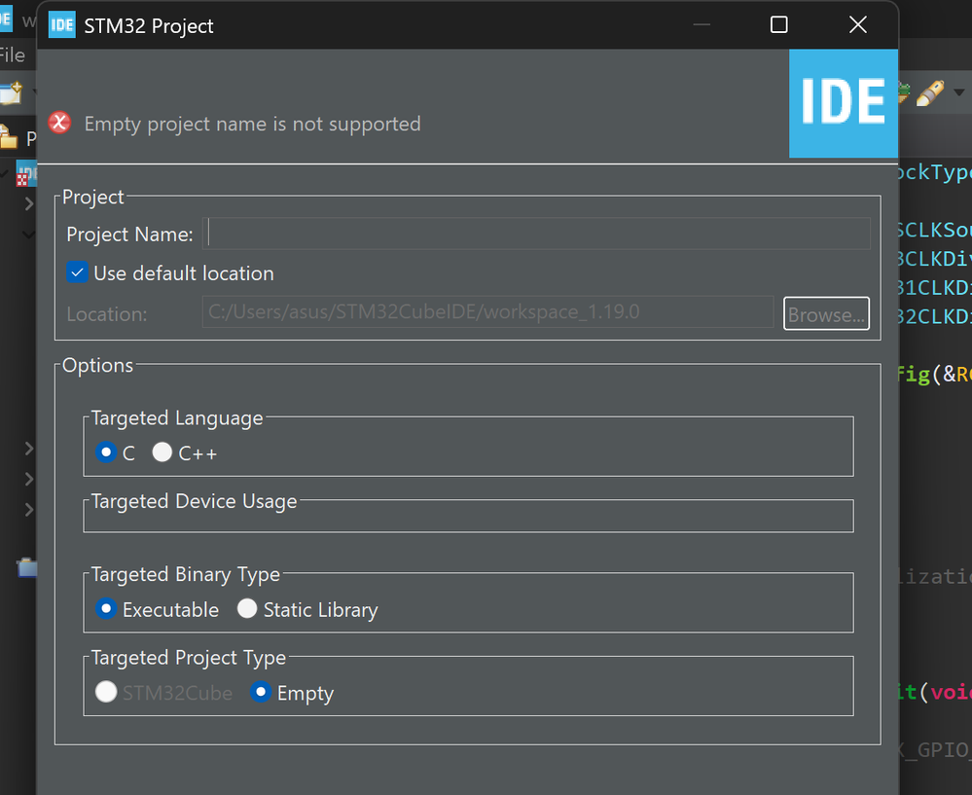Click the Project Name input field
Screen dimensions: 972x795
pyautogui.click(x=536, y=234)
